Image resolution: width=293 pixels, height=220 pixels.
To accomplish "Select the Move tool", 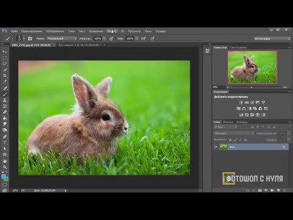I will (5, 51).
